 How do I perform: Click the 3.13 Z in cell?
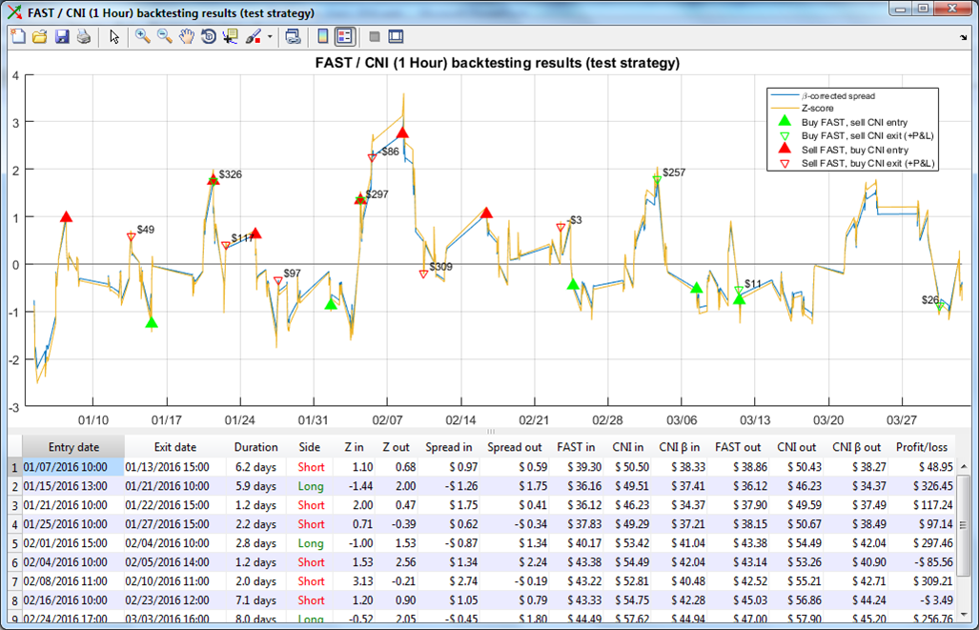point(354,581)
